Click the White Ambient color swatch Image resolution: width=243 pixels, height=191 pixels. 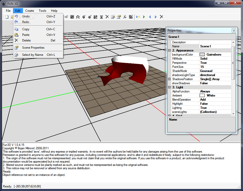[x=202, y=95]
